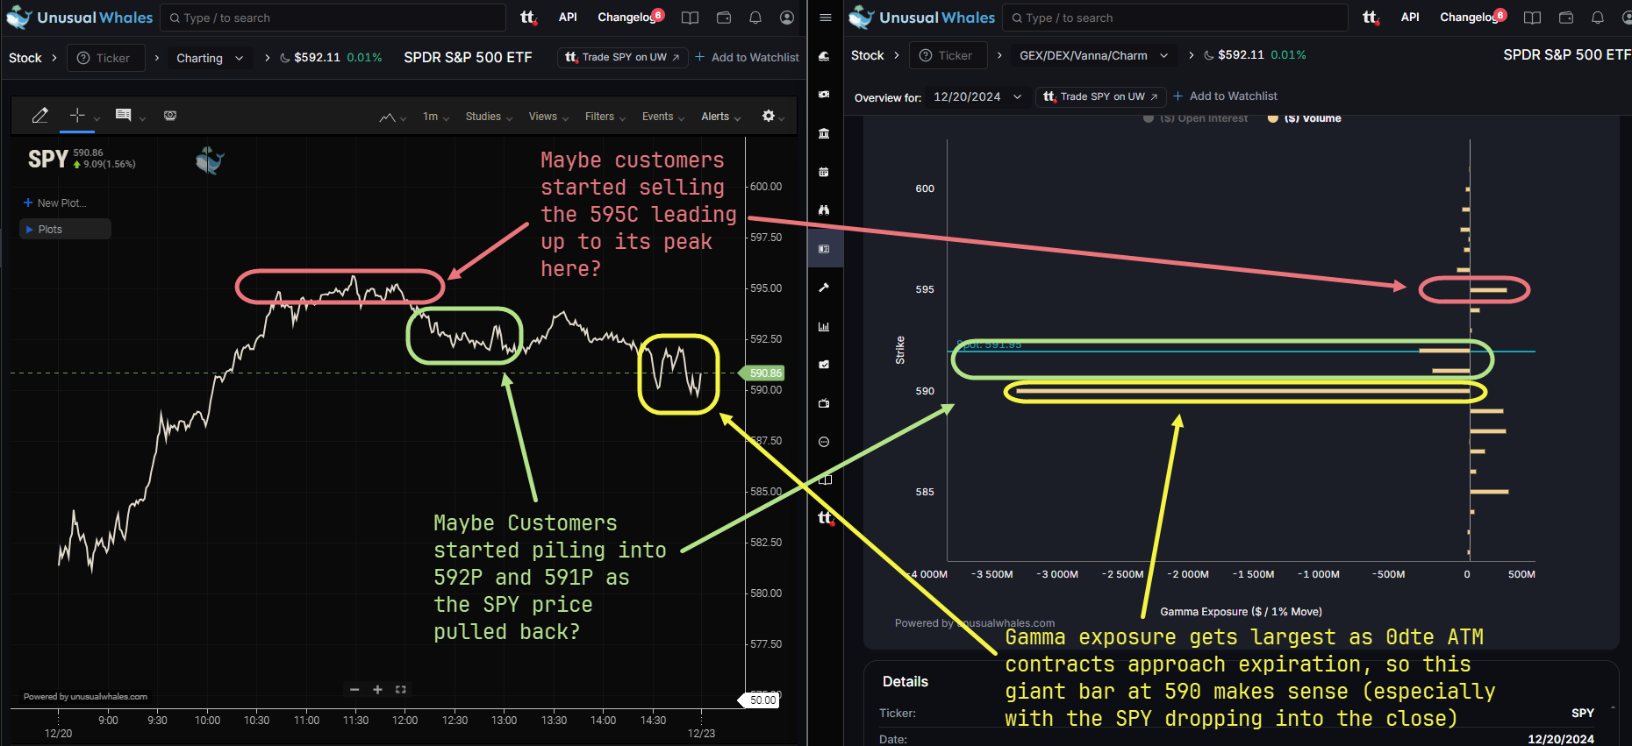Image resolution: width=1632 pixels, height=746 pixels.
Task: Click the TV sidebar icon
Action: [824, 403]
